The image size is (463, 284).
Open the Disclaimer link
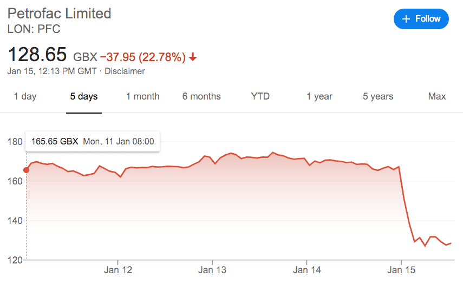[x=125, y=71]
